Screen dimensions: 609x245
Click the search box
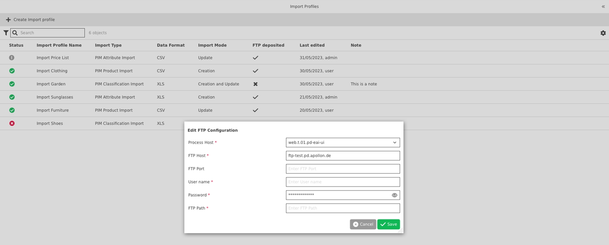(51, 33)
